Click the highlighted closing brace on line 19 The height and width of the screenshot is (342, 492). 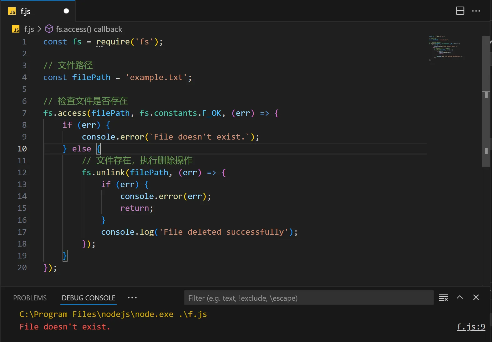65,256
